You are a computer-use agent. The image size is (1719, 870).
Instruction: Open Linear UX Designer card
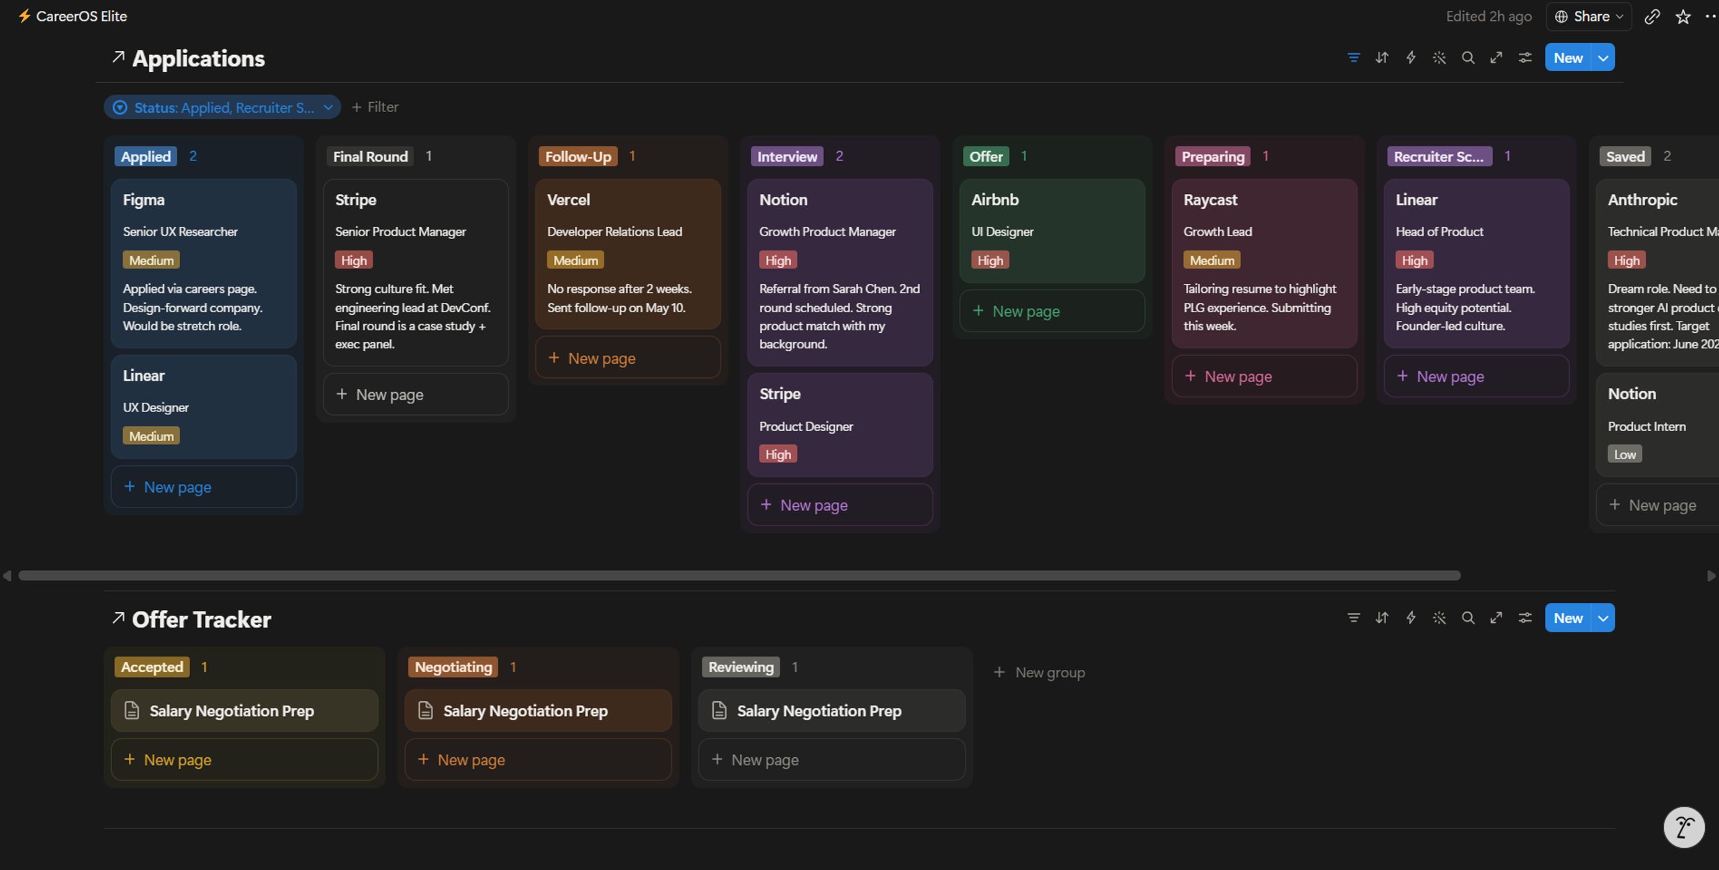[x=203, y=407]
